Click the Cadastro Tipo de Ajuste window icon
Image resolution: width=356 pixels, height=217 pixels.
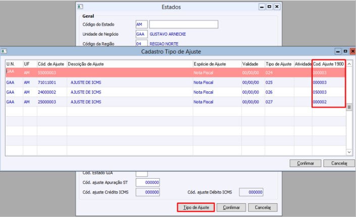click(4, 51)
